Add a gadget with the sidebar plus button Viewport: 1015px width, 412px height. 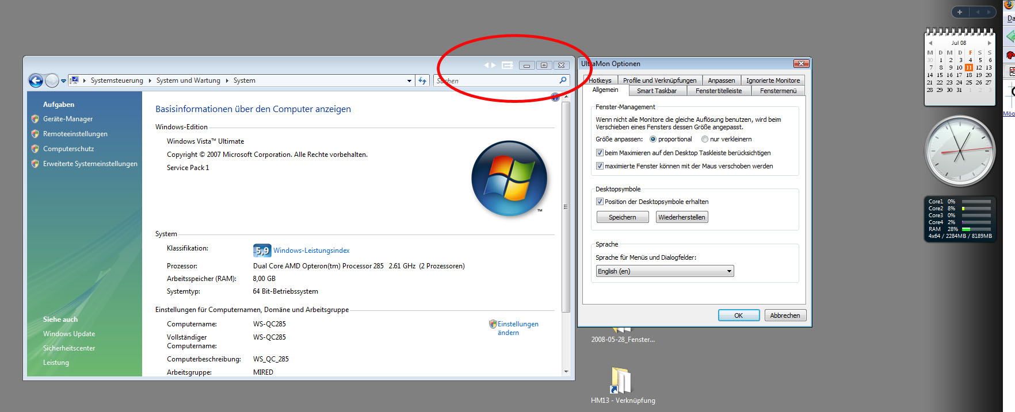point(960,12)
